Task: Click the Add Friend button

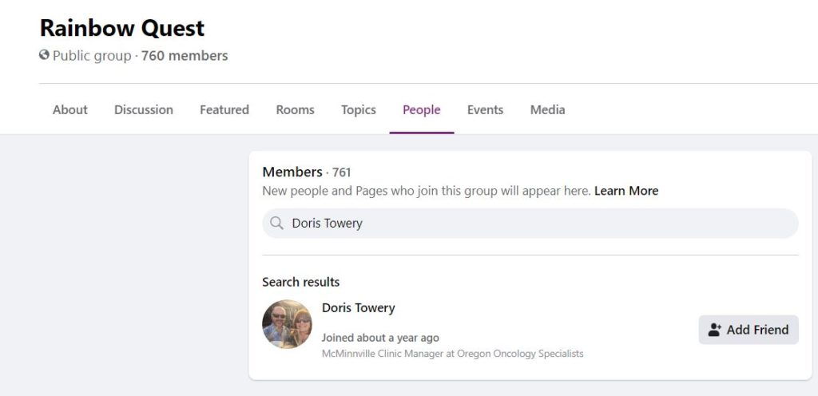Action: tap(749, 330)
